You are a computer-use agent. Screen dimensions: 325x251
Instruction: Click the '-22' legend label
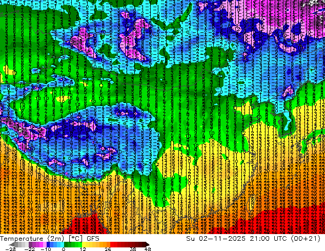pyautogui.click(x=30, y=249)
